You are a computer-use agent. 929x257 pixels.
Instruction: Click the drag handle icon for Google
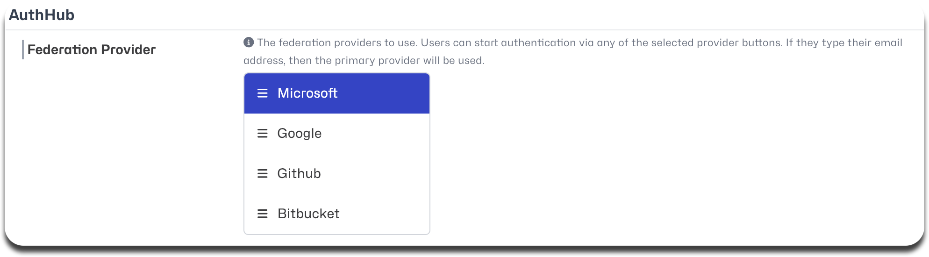pyautogui.click(x=263, y=134)
